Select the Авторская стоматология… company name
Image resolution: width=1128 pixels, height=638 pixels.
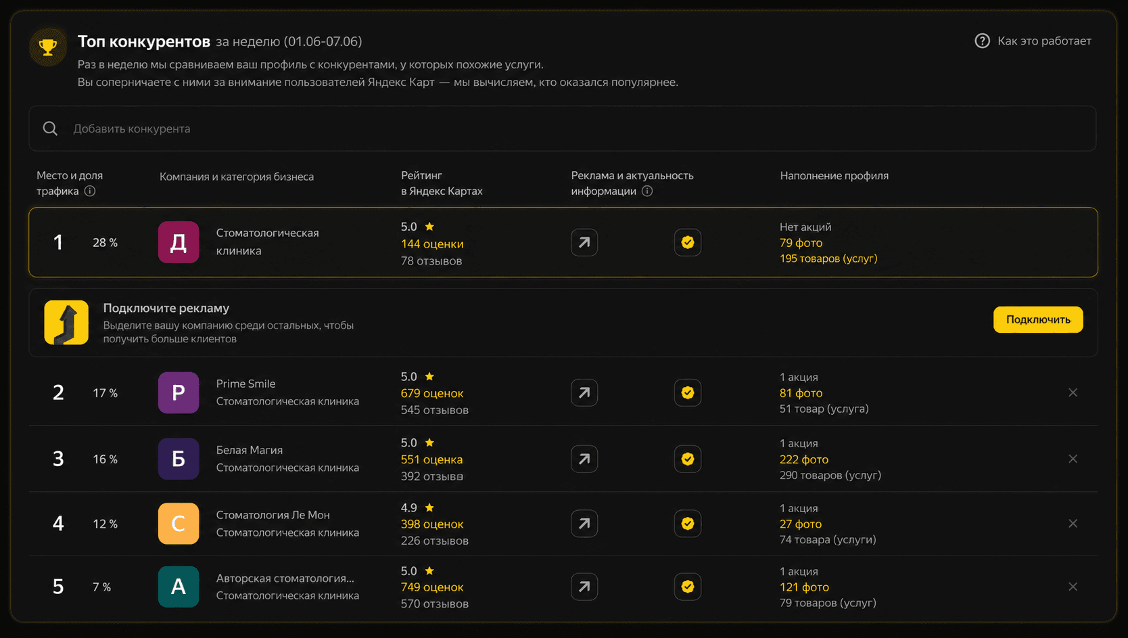tap(285, 578)
